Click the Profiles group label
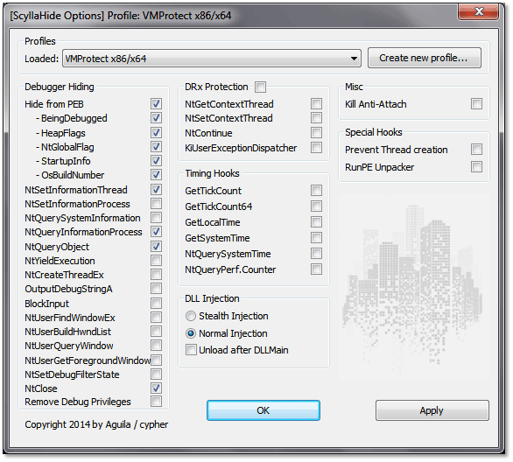This screenshot has width=513, height=462. 40,41
